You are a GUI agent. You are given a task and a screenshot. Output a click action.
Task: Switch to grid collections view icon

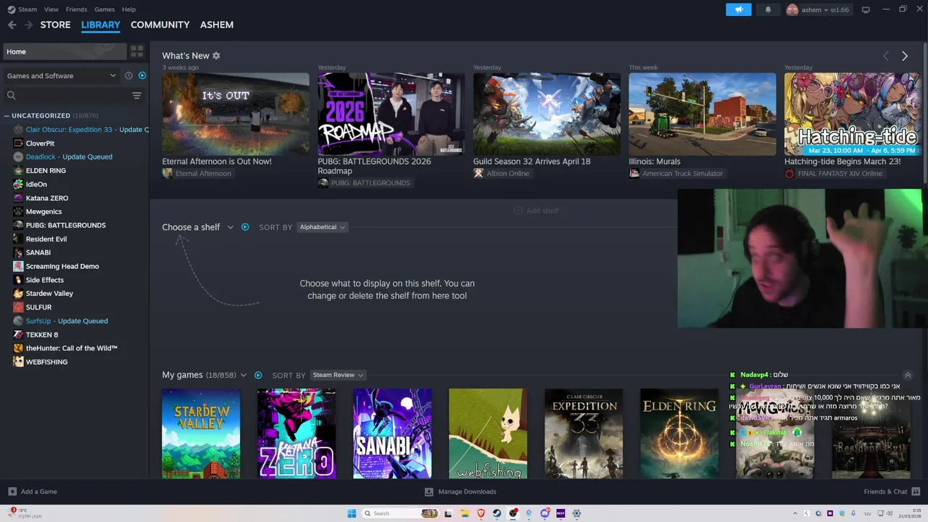pos(136,51)
